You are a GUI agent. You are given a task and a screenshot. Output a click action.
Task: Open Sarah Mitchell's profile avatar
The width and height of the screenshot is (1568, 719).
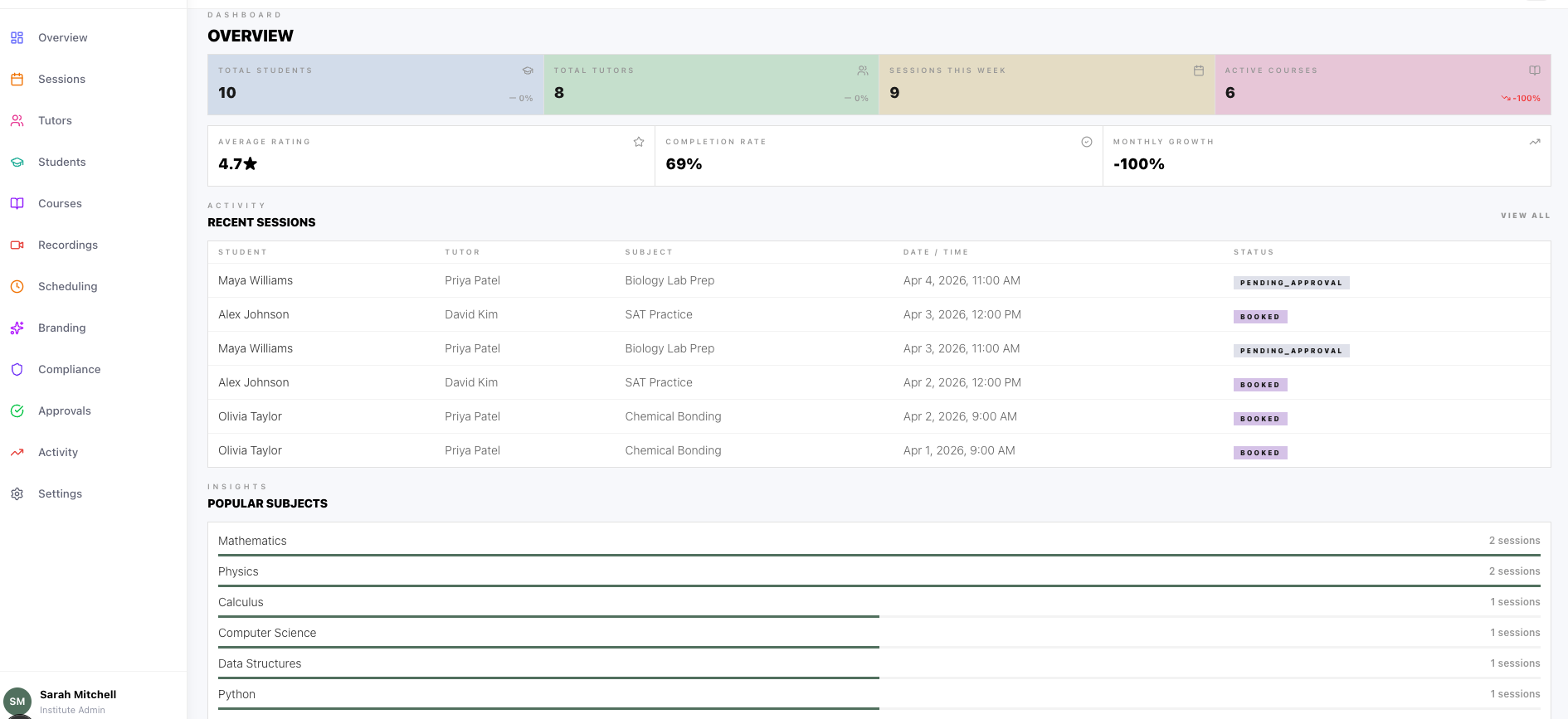(x=17, y=702)
